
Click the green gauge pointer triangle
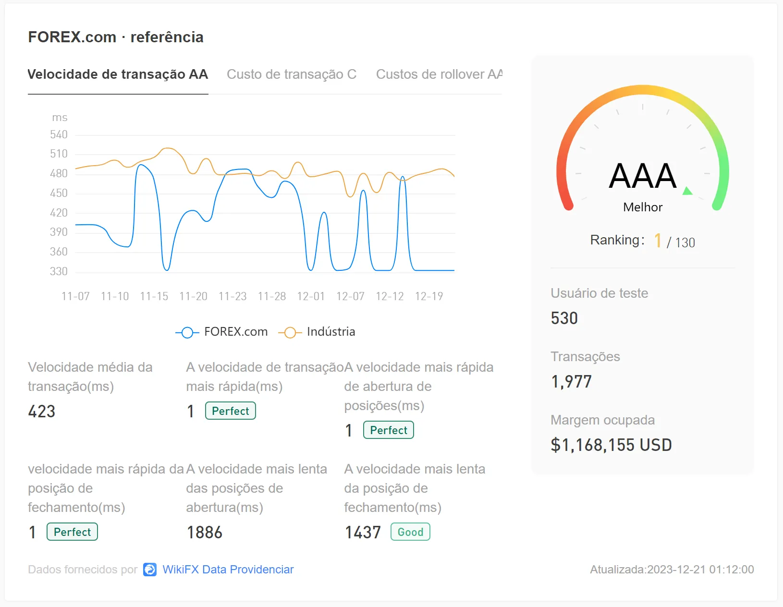(x=687, y=191)
